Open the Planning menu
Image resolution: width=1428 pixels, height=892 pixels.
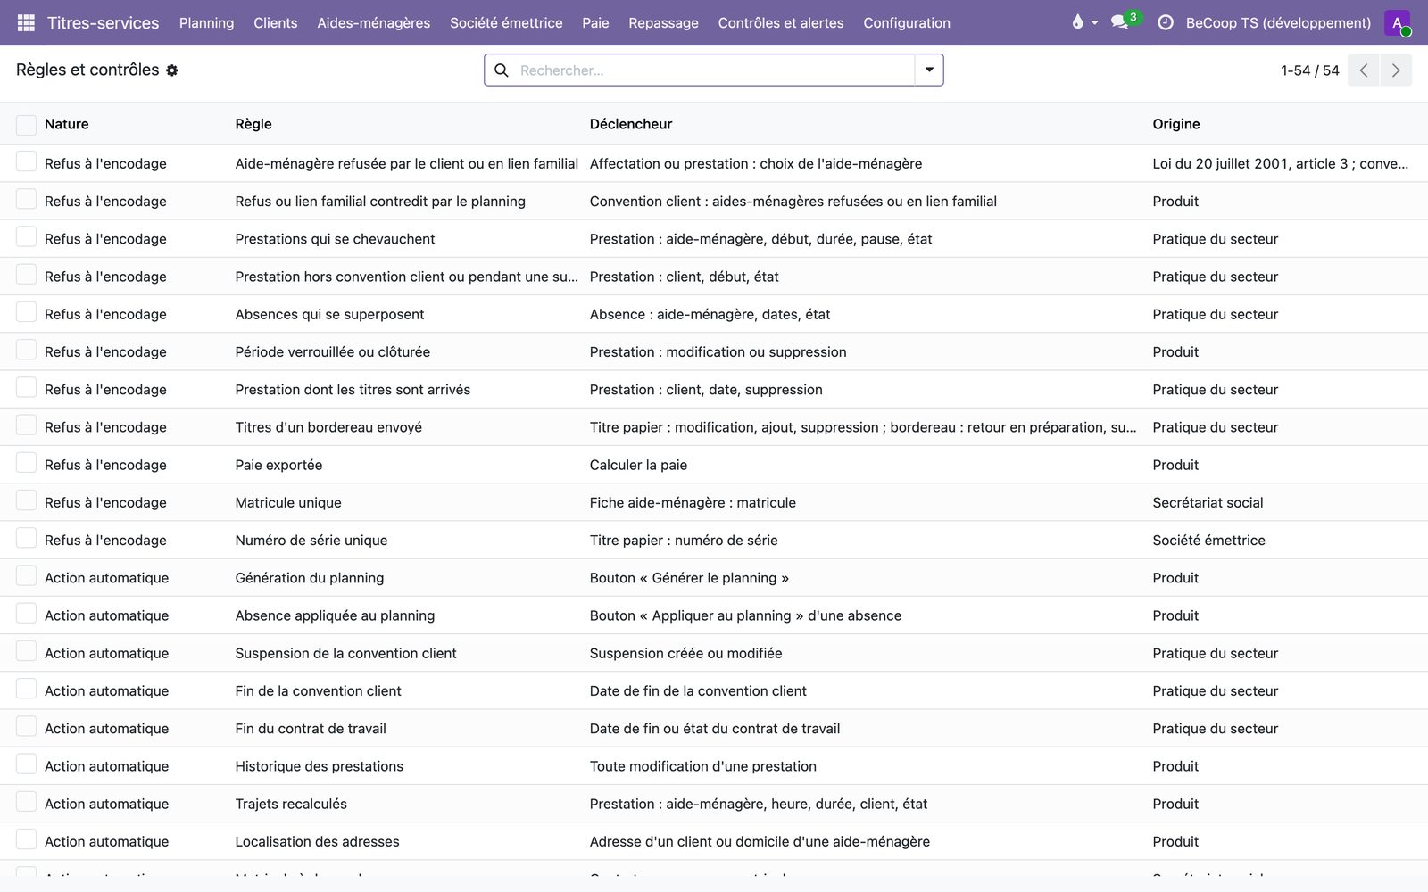pyautogui.click(x=206, y=22)
